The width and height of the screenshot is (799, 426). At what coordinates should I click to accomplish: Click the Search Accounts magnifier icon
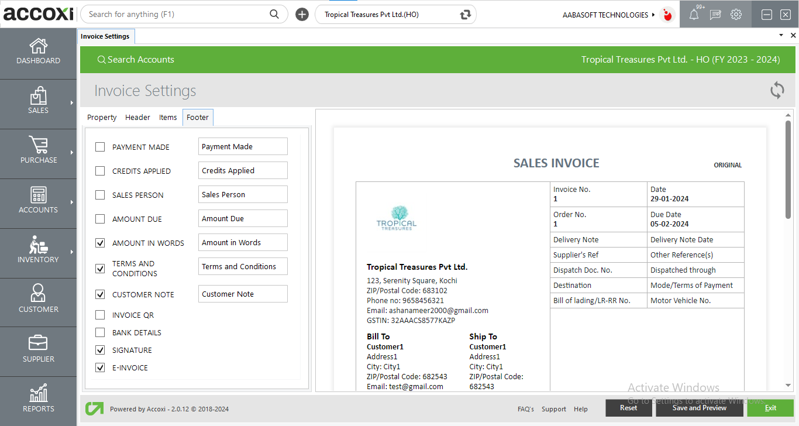click(101, 60)
